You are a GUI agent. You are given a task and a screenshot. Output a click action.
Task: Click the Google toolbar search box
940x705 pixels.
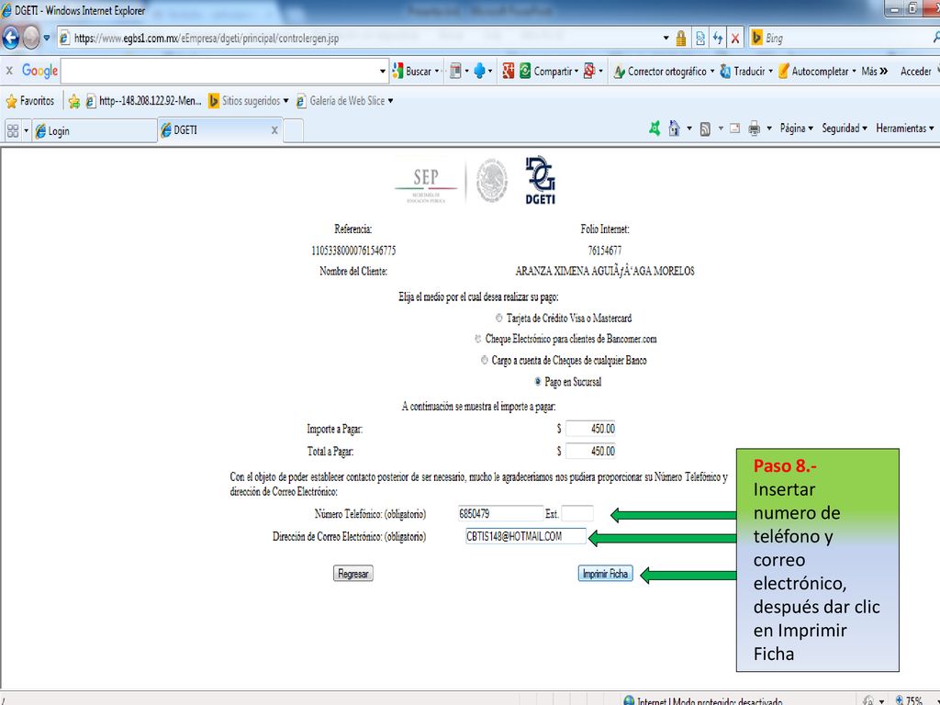click(x=218, y=72)
